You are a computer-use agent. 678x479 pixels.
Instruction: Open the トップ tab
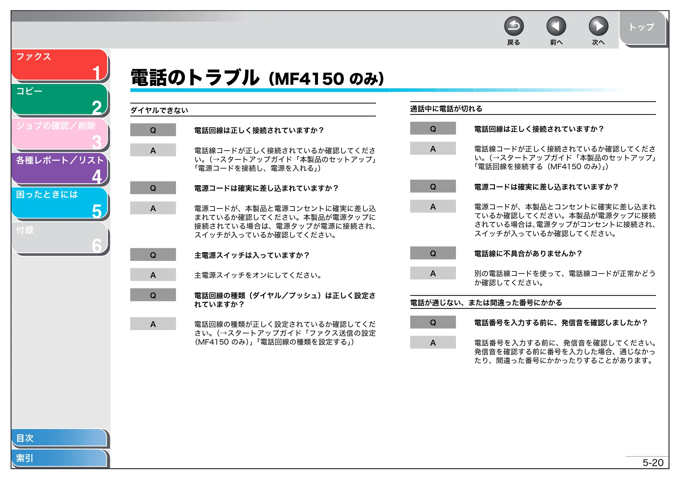coord(642,28)
